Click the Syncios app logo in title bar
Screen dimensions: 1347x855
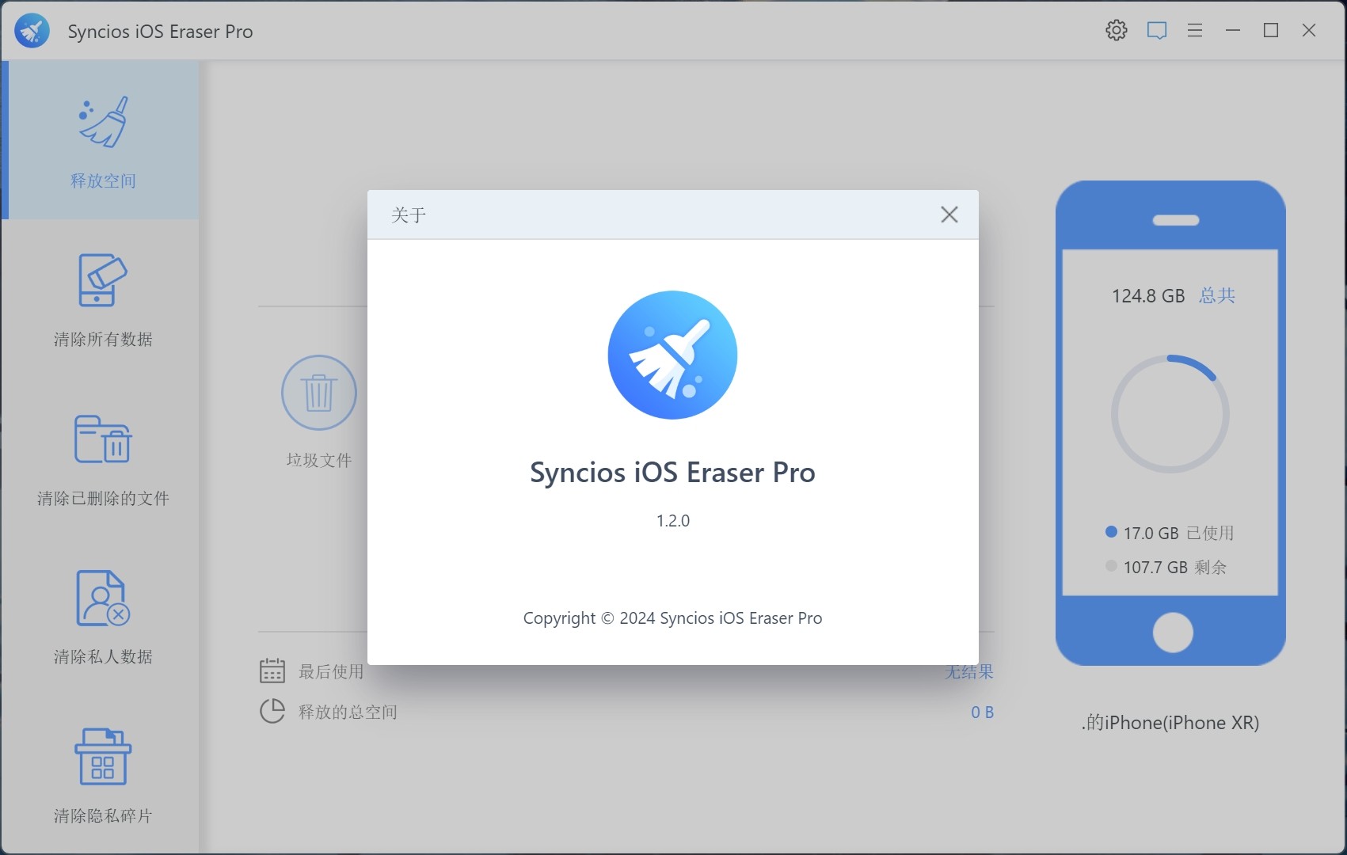32,31
